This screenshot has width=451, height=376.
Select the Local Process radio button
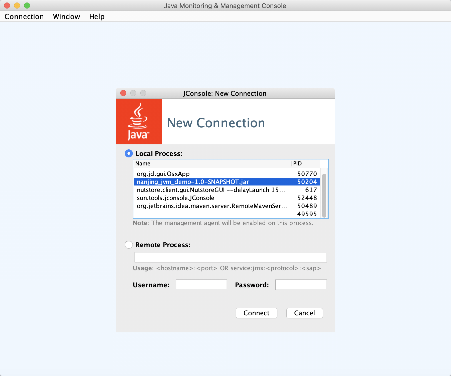coord(129,153)
